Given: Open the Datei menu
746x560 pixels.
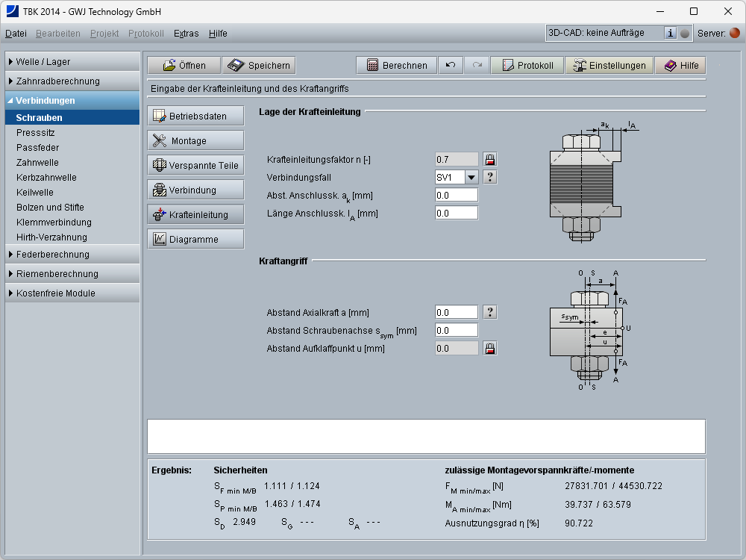Looking at the screenshot, I should 16,34.
